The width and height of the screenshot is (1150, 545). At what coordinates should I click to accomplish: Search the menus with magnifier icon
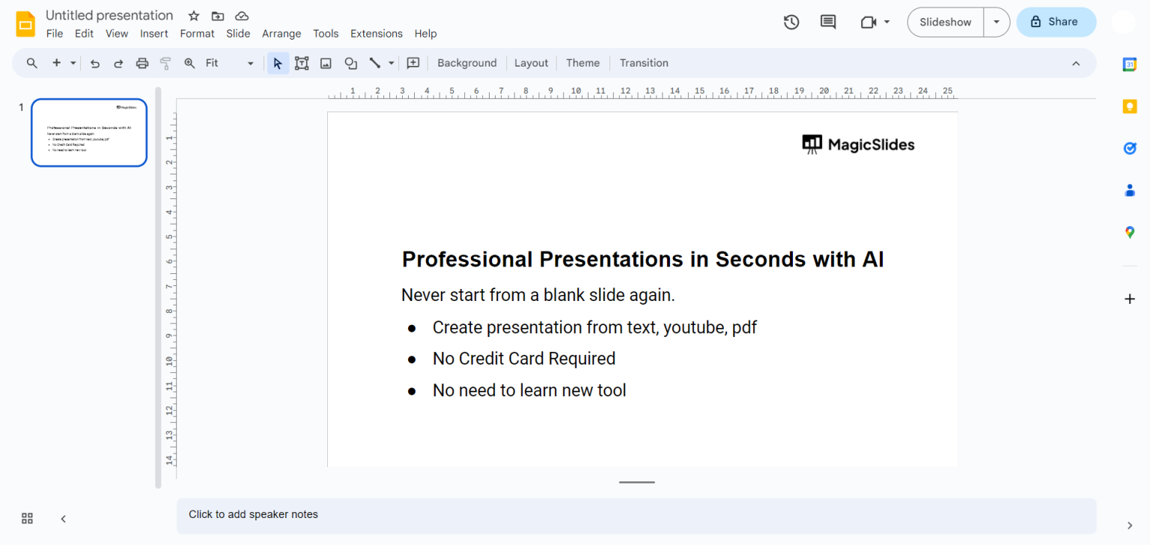click(x=32, y=63)
